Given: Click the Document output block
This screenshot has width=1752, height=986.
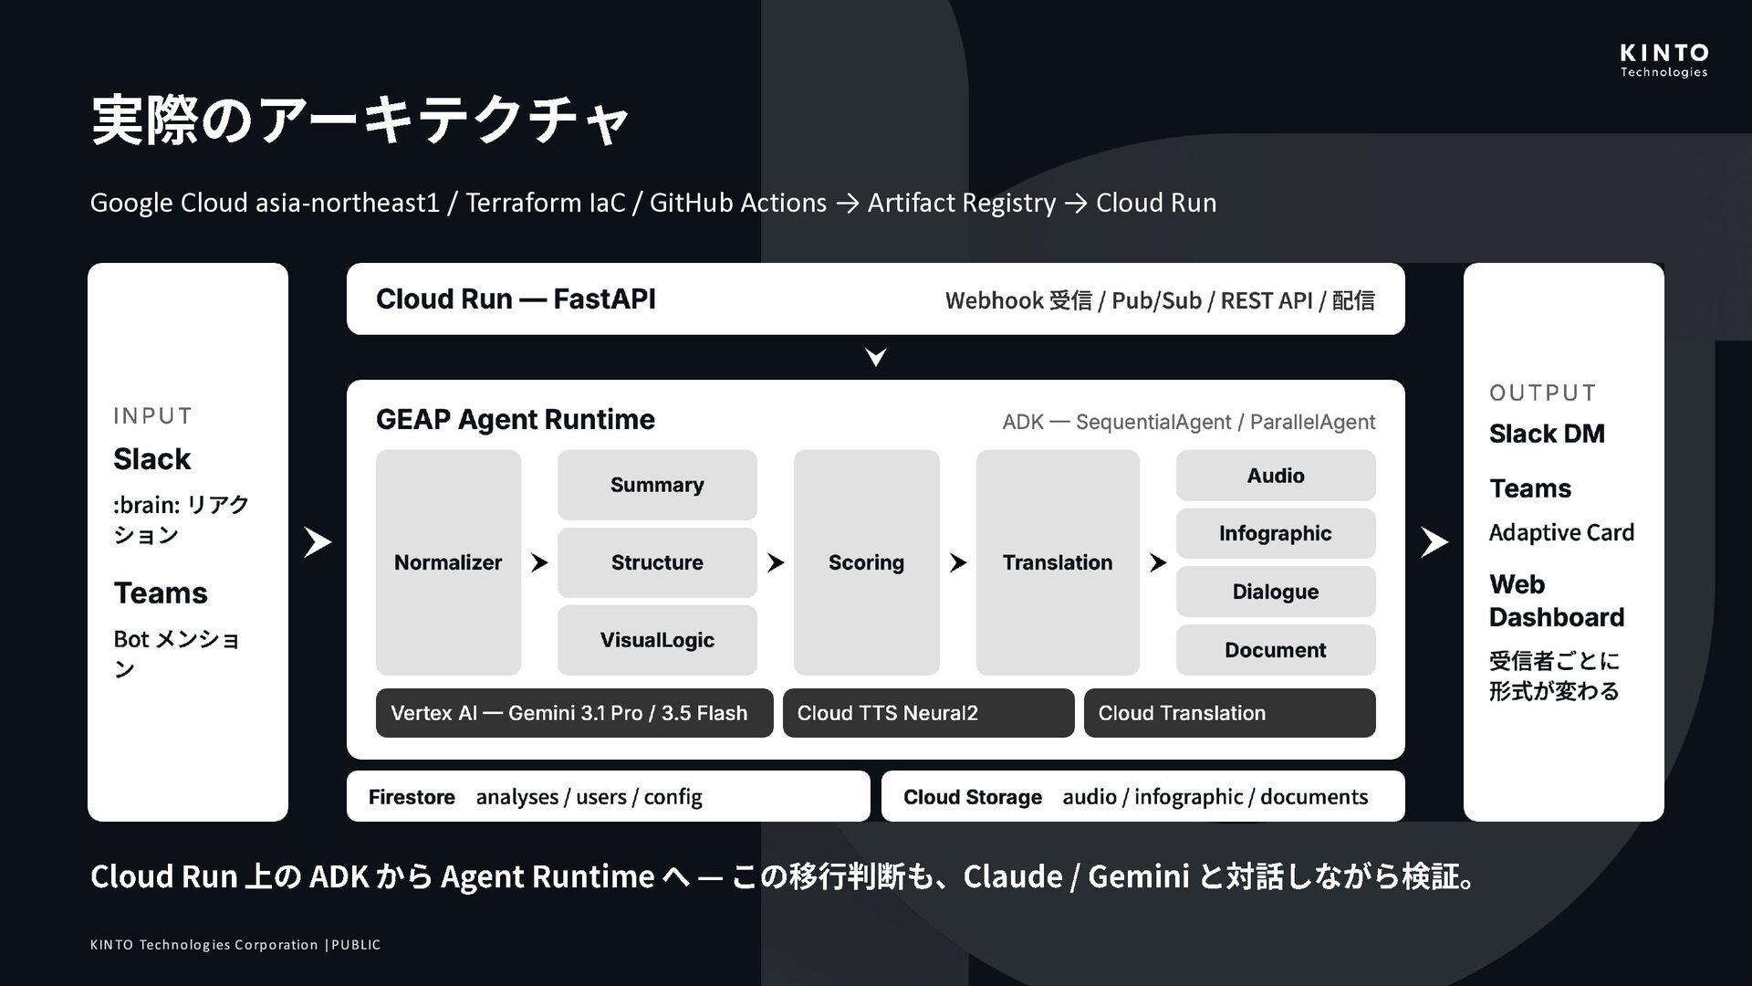Looking at the screenshot, I should pos(1276,650).
